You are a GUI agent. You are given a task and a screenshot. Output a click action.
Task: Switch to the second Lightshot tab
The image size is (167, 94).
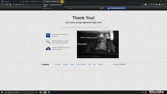(x=52, y=2)
